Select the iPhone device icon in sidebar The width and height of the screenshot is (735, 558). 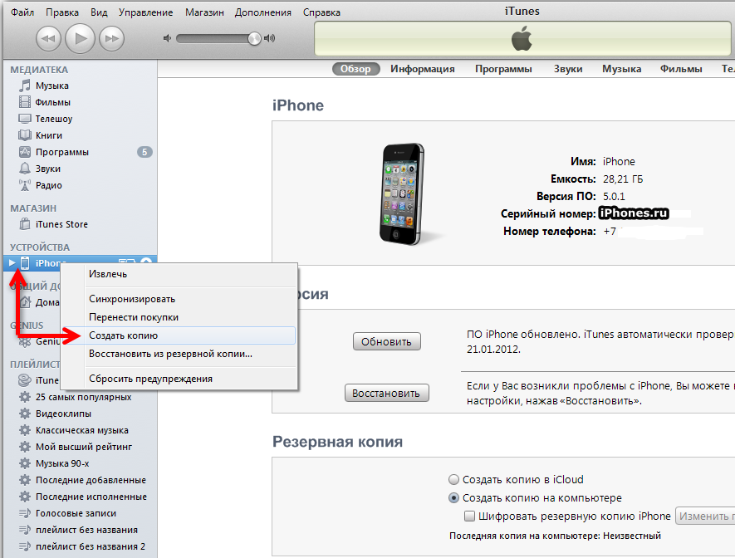coord(25,263)
